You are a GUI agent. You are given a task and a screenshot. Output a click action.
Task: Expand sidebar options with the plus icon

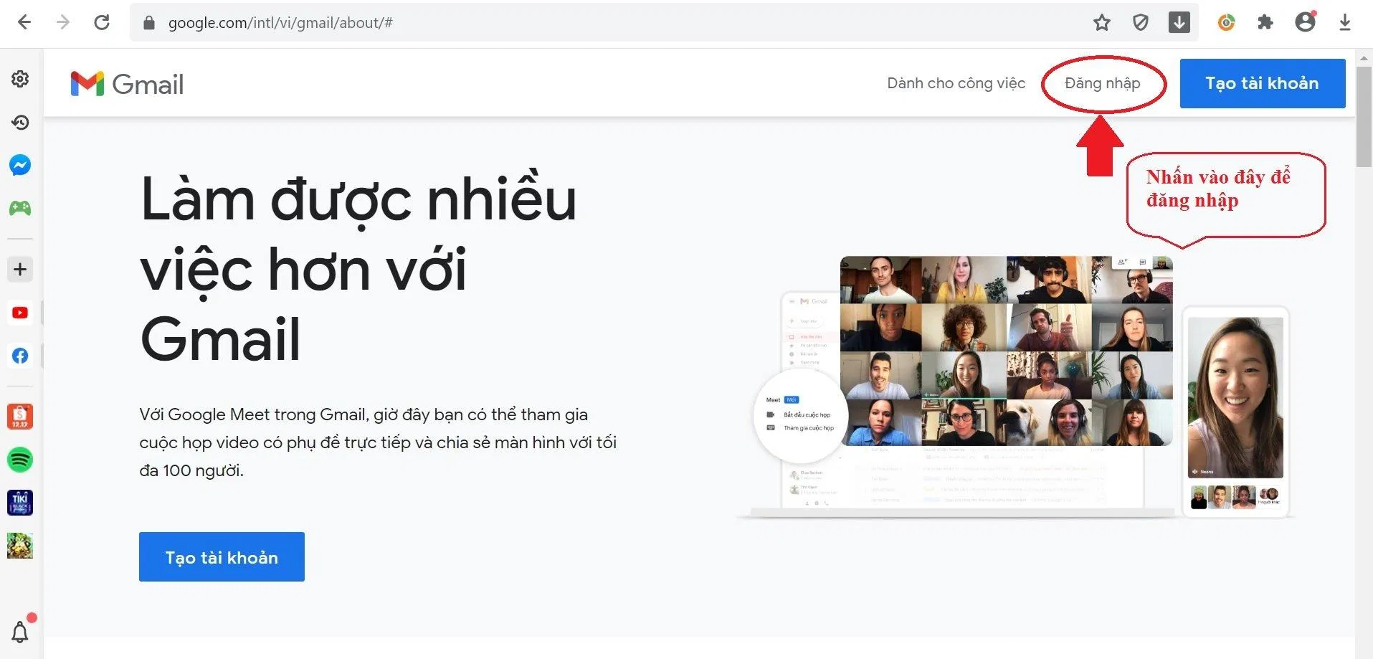click(x=20, y=269)
